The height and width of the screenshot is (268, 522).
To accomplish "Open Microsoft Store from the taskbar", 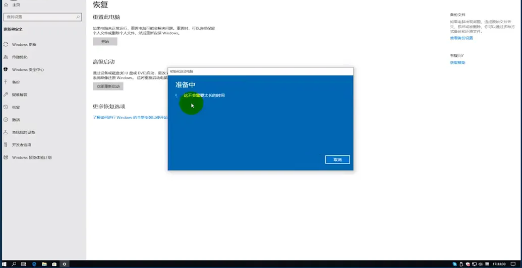I will (54, 264).
